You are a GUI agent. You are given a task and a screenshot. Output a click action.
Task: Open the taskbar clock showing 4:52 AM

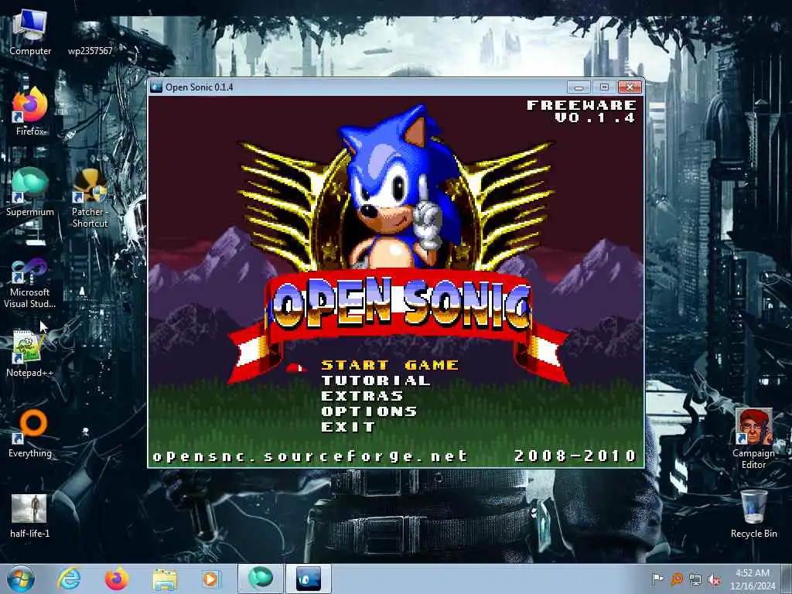coord(752,579)
